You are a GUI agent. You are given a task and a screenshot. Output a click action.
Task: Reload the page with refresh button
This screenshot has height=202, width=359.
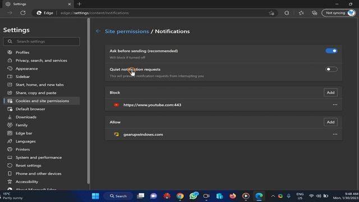tap(23, 13)
